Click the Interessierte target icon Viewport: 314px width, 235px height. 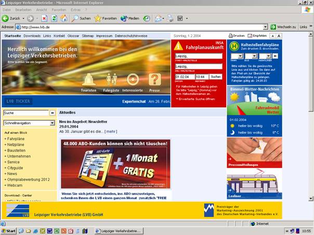[x=133, y=79]
